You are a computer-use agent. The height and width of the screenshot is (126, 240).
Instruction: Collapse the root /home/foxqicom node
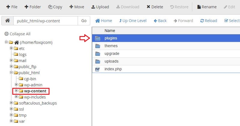[6, 42]
